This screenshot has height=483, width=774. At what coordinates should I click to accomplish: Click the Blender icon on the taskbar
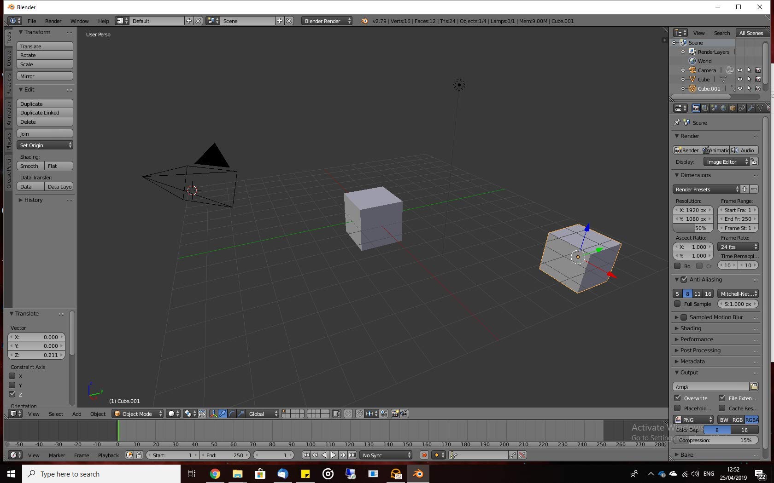[x=418, y=473]
